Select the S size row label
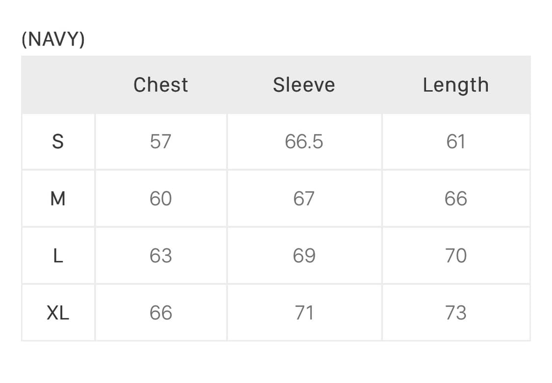Screen dimensions: 552x383 [58, 142]
